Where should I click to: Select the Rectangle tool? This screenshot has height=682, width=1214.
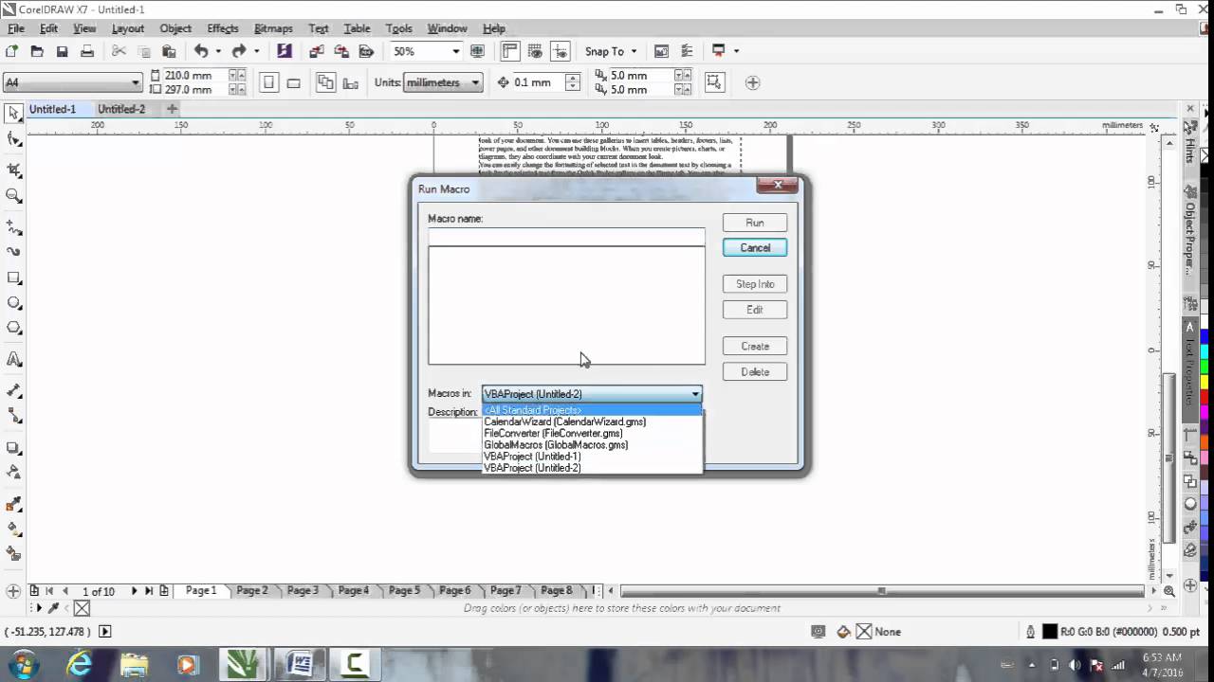tap(13, 278)
